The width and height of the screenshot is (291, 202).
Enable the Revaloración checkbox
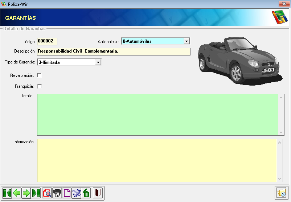(x=39, y=75)
